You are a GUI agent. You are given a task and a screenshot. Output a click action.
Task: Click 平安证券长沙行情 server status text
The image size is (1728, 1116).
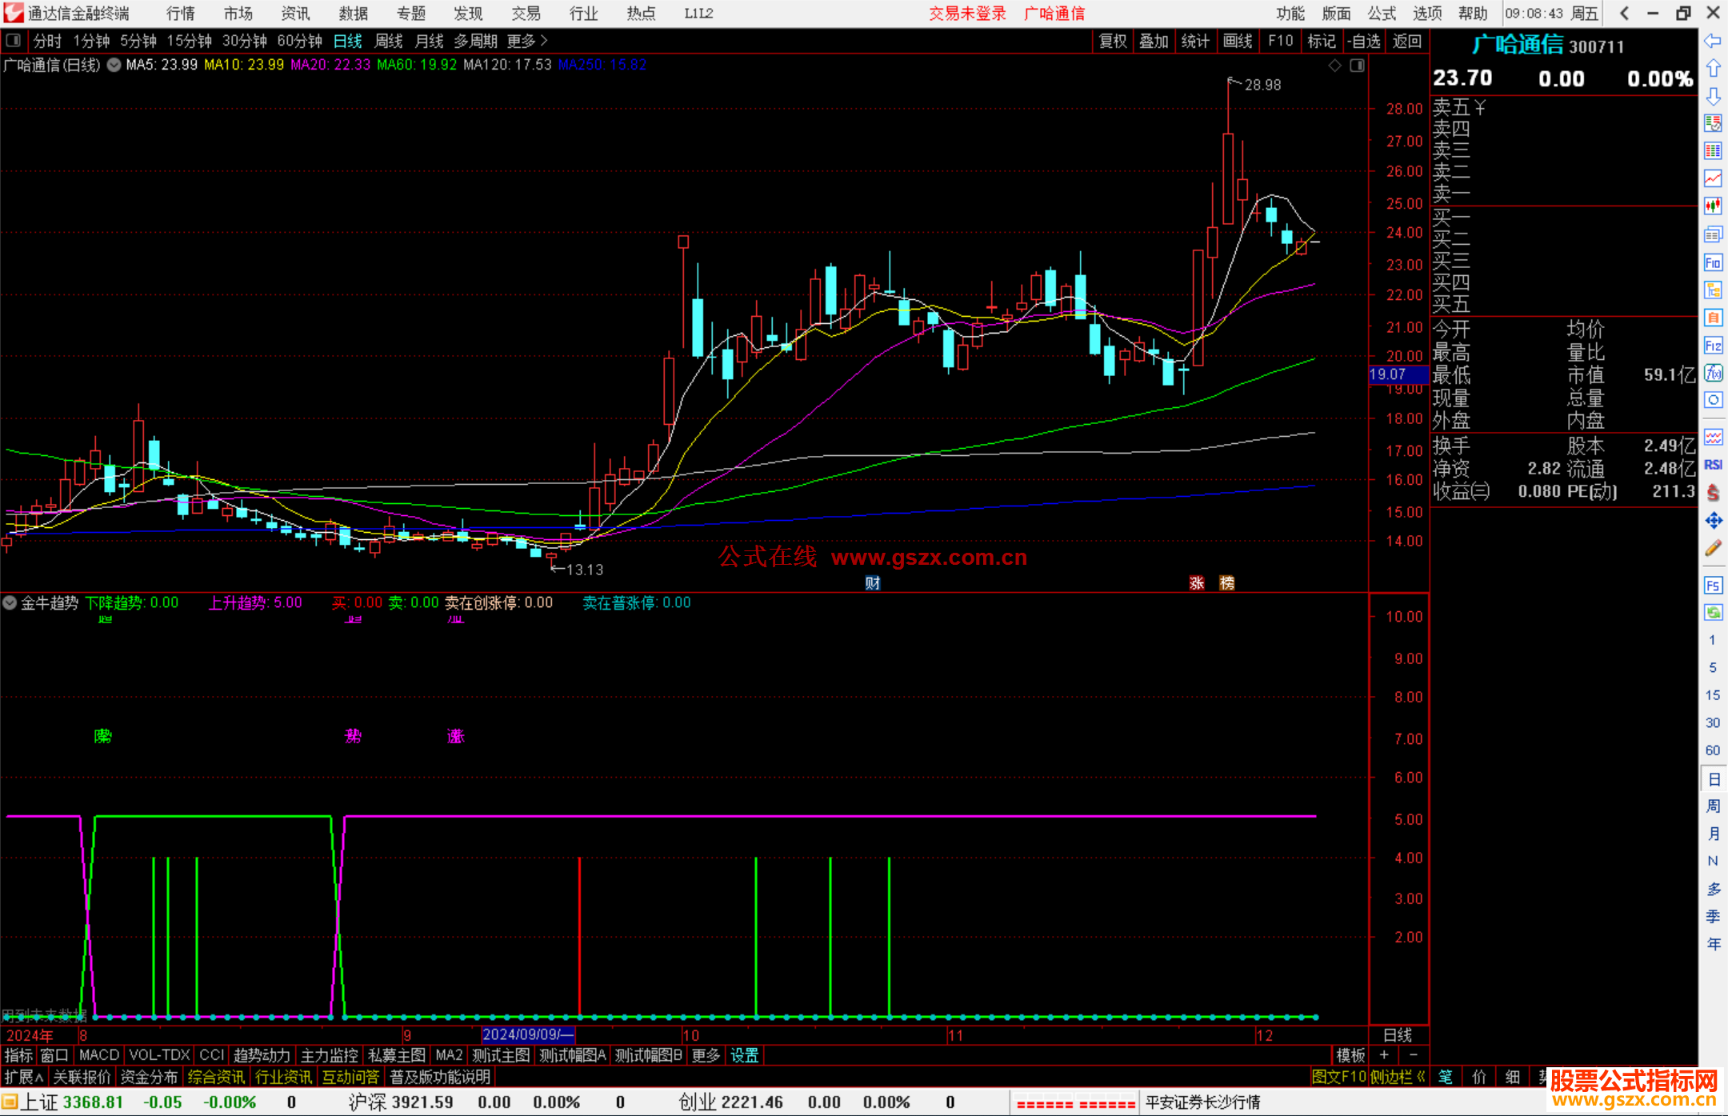click(x=1202, y=1102)
